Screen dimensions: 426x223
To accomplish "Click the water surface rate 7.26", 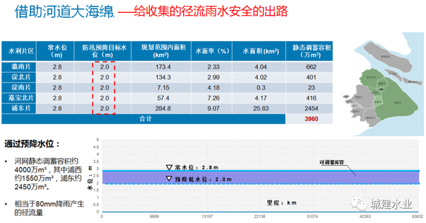I will coord(213,98).
